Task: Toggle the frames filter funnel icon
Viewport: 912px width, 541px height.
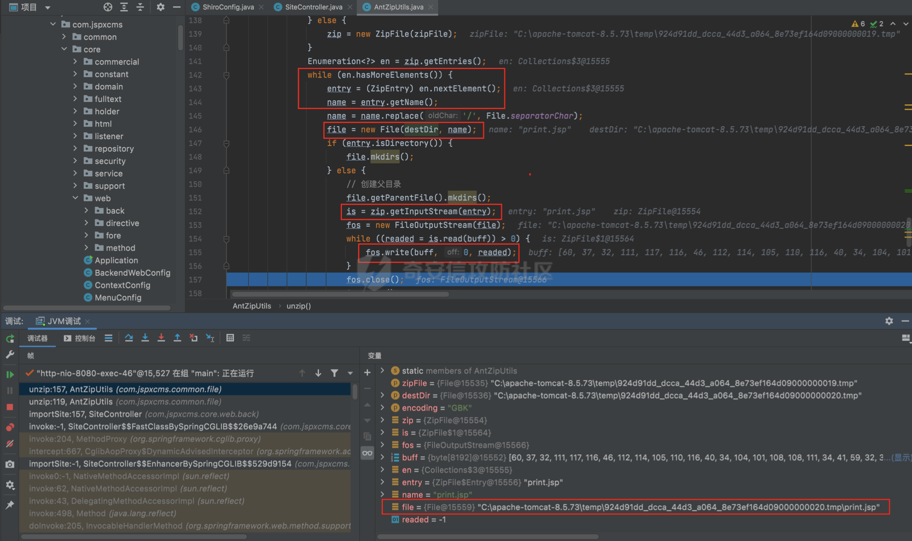Action: pyautogui.click(x=334, y=373)
